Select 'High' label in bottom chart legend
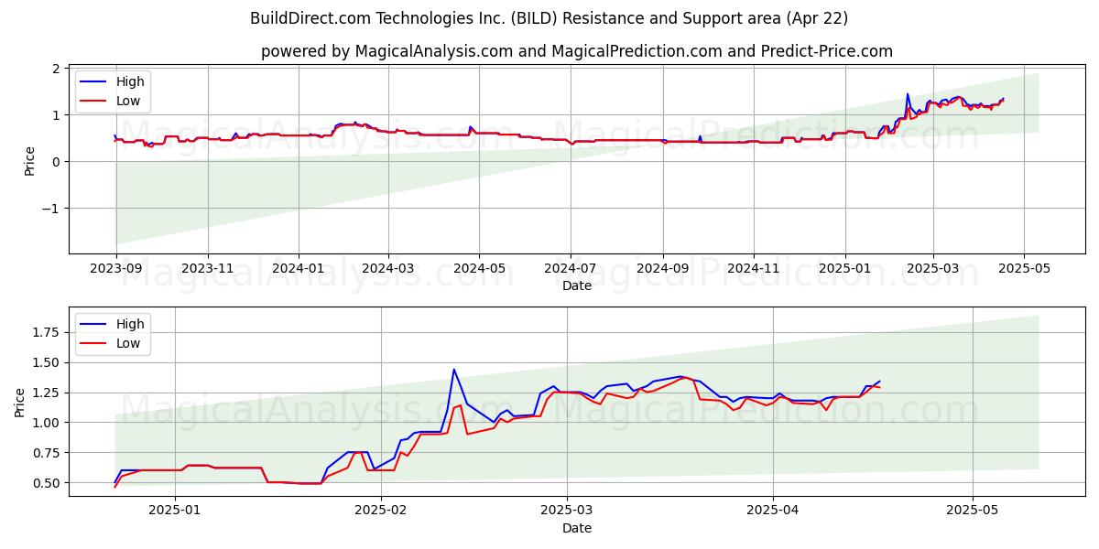Image resolution: width=1099 pixels, height=549 pixels. [x=130, y=324]
